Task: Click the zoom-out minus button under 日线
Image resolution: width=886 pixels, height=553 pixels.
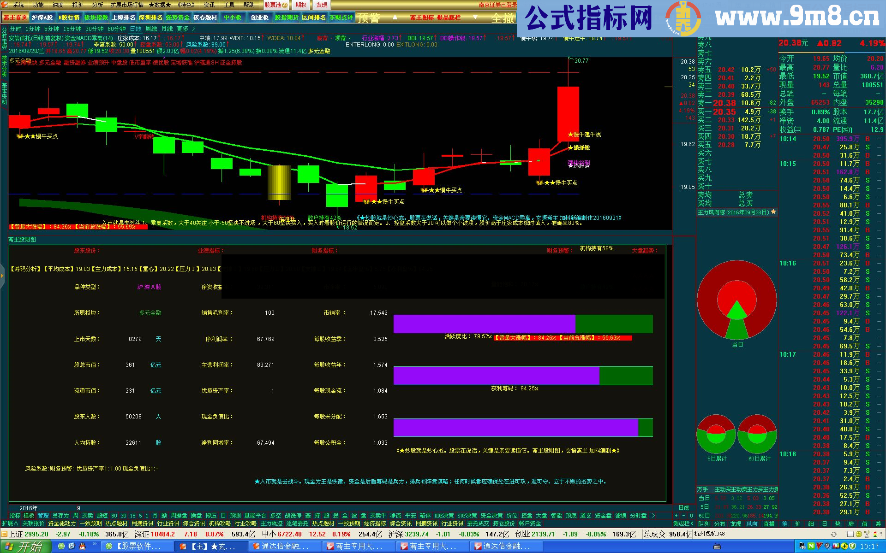Action: (x=683, y=516)
